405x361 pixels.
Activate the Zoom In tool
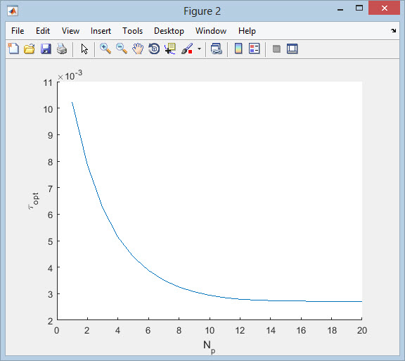click(x=105, y=49)
